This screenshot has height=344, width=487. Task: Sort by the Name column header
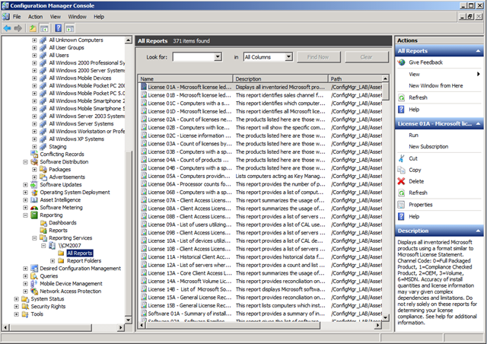coord(186,78)
